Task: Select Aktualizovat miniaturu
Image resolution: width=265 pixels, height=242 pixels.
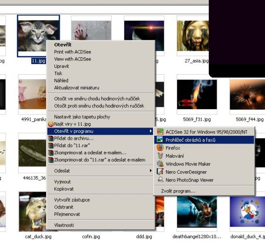Action: tap(77, 88)
